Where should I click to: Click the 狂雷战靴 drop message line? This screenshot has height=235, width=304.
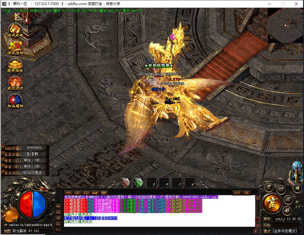tap(133, 208)
